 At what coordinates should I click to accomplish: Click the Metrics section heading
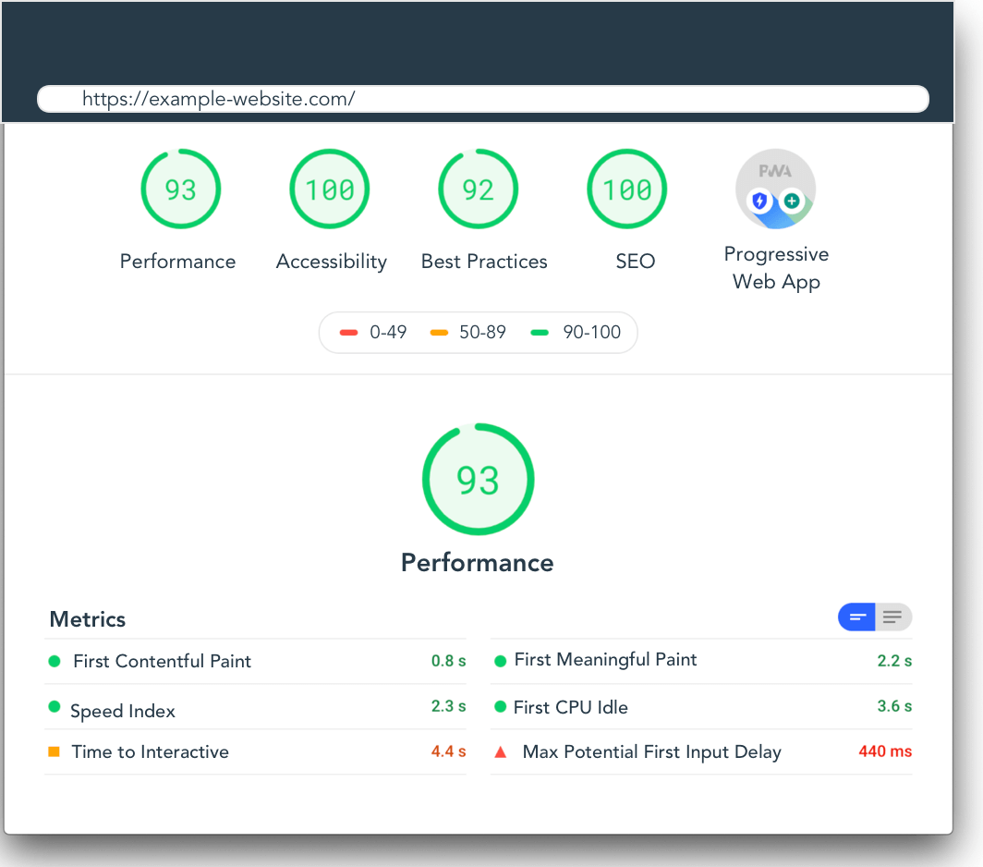tap(87, 619)
